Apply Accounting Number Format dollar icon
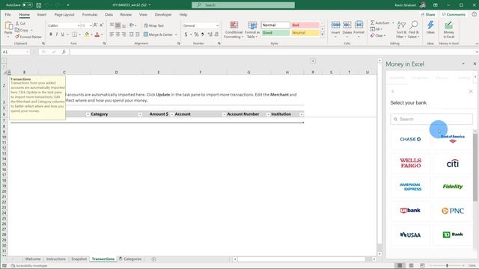This screenshot has height=269, width=479. 186,34
